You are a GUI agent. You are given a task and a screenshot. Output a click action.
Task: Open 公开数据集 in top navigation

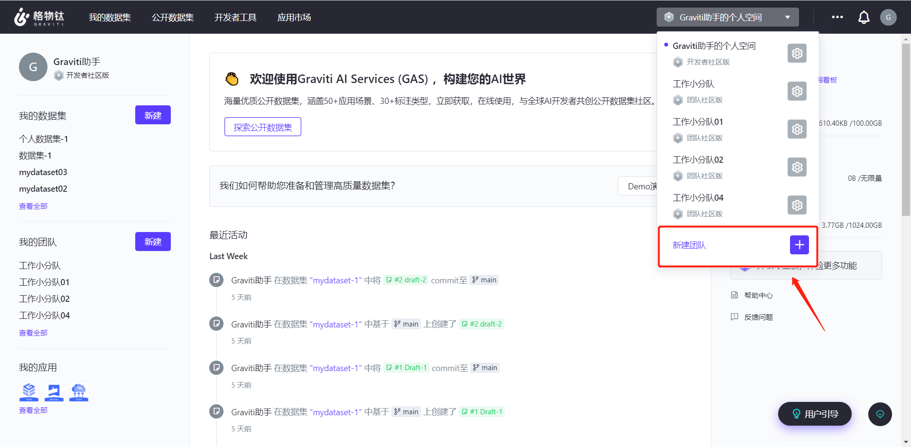click(173, 18)
